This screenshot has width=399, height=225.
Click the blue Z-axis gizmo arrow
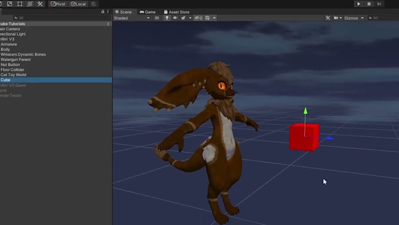(330, 138)
